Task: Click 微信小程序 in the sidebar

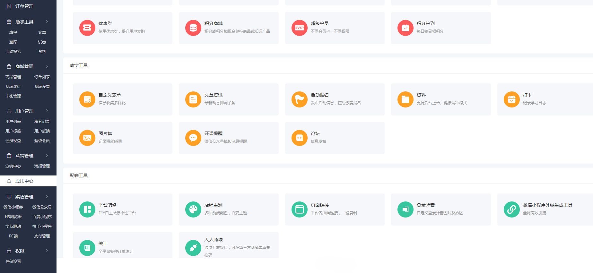Action: click(x=13, y=207)
